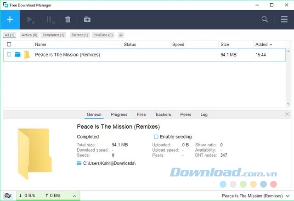The image size is (294, 201).
Task: Add a new filter tag with plus button
Action: (x=121, y=35)
